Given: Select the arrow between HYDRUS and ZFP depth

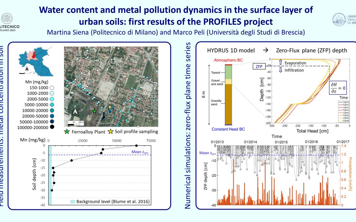Looking at the screenshot, I should click(266, 50).
